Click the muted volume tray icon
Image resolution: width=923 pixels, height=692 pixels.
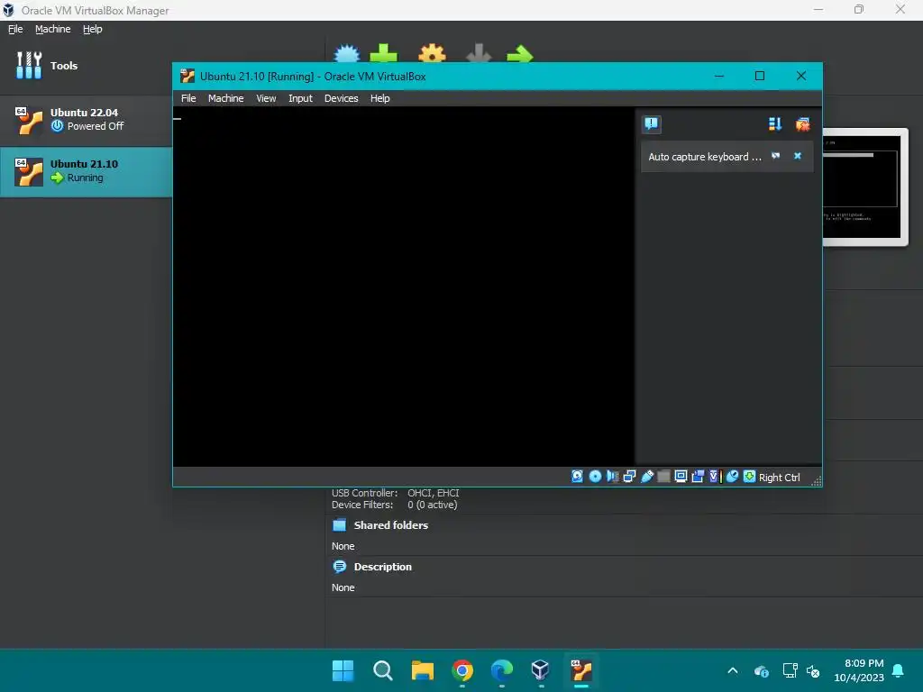[x=813, y=670]
